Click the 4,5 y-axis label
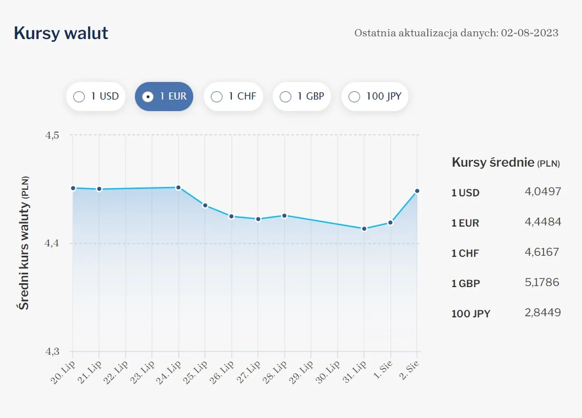Screen dimensions: 582x418 52,135
